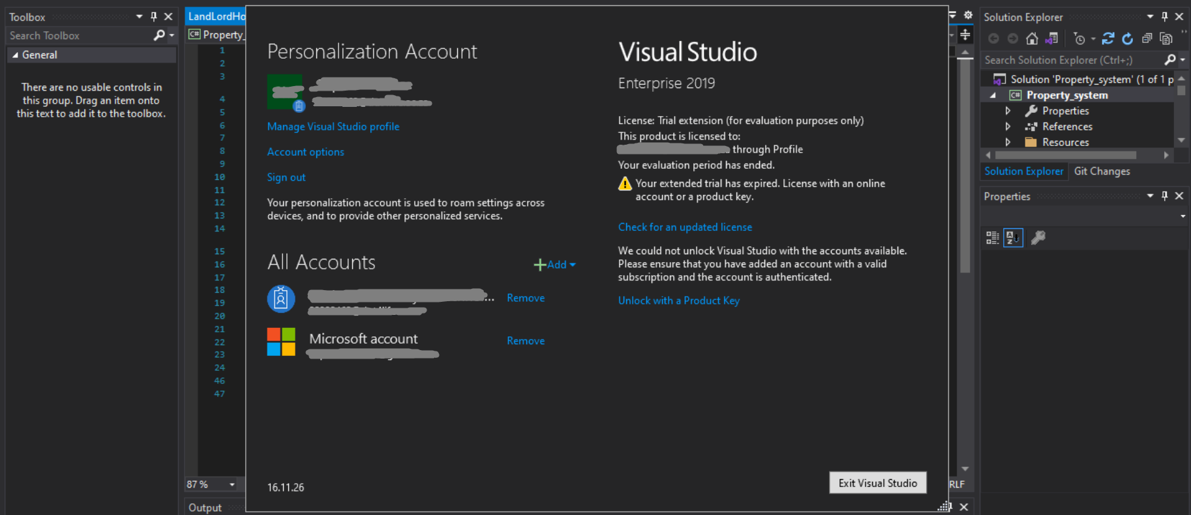Image resolution: width=1191 pixels, height=515 pixels.
Task: Click the Sync with Active Document icon
Action: tap(1108, 38)
